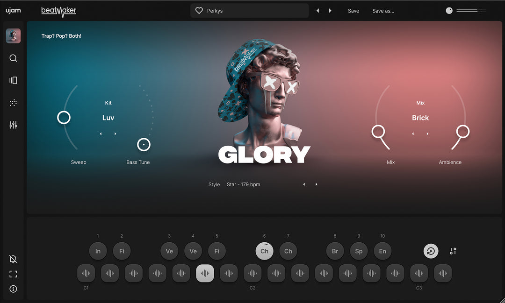Open the Perkys preset name field
The width and height of the screenshot is (505, 303).
(250, 11)
